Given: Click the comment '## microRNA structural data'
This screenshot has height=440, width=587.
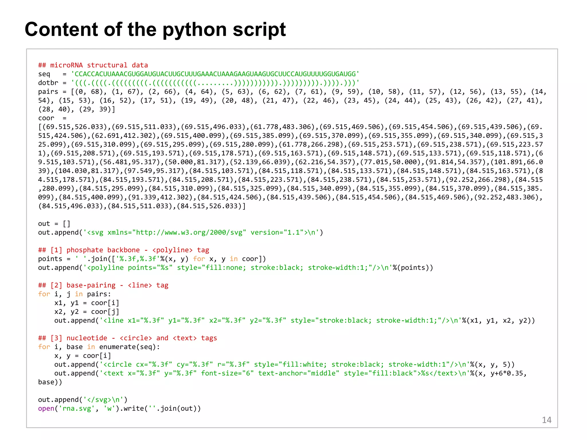Looking at the screenshot, I should tap(93, 65).
